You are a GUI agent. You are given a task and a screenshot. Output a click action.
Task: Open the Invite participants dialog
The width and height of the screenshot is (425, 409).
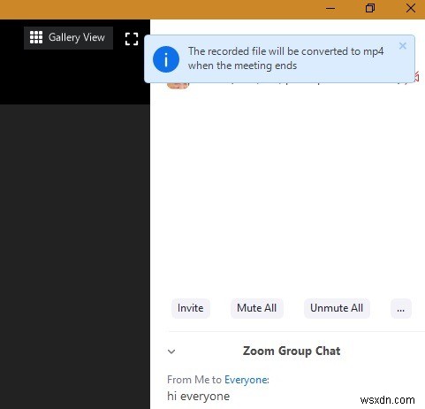191,308
